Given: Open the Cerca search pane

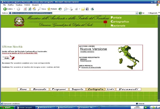Looking at the screenshot, I should pyautogui.click(x=42, y=9).
